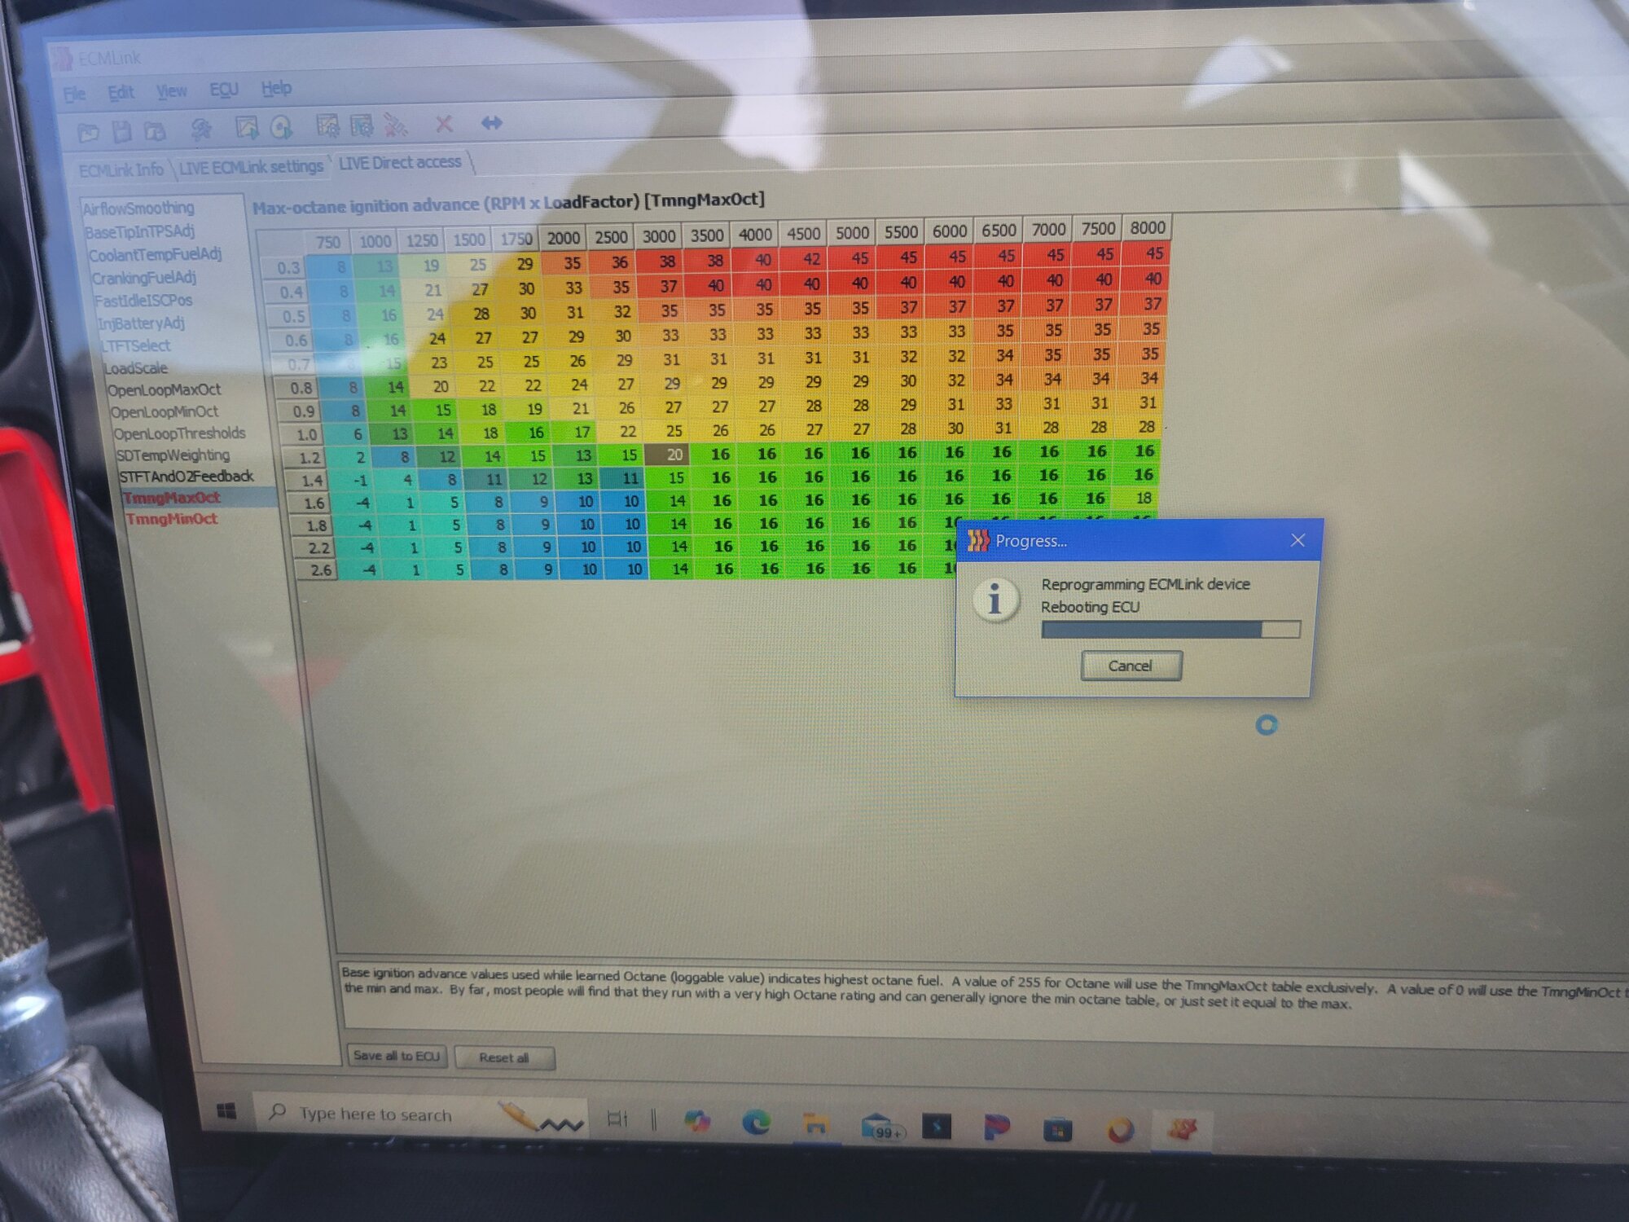Select OpenLoopMaxOct in the table list
1629x1222 pixels.
pyautogui.click(x=165, y=390)
